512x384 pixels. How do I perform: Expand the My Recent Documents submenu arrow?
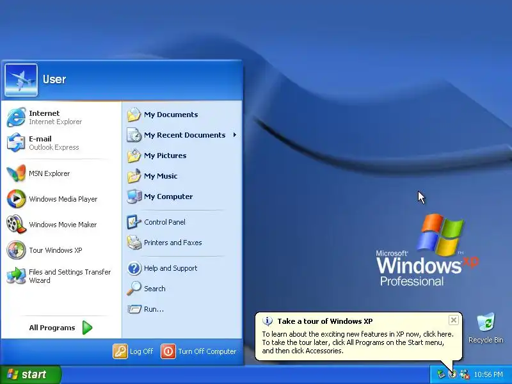(234, 135)
